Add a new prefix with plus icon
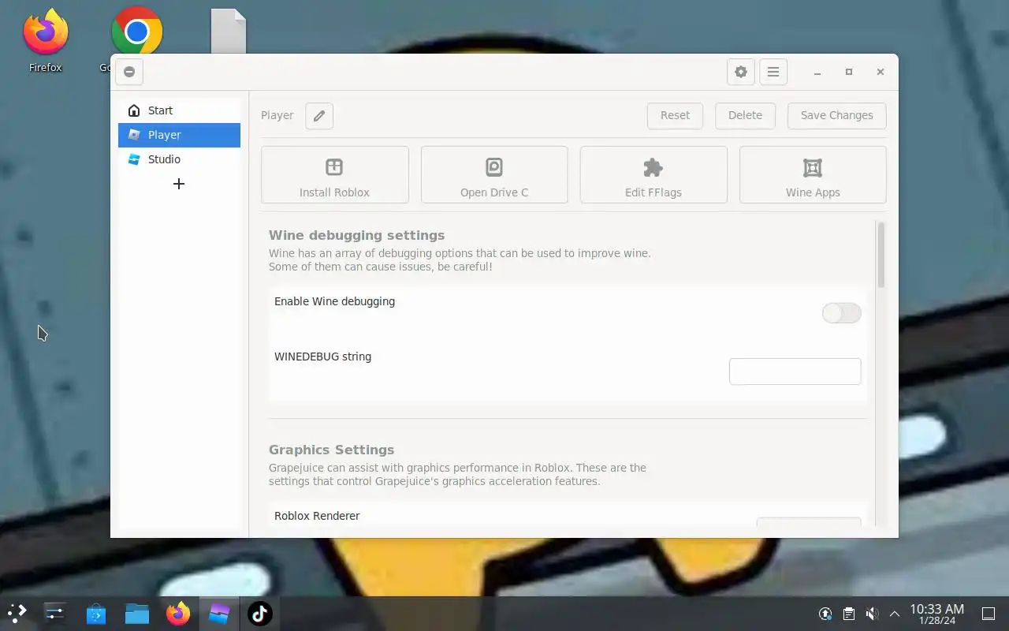Image resolution: width=1009 pixels, height=631 pixels. coord(179,184)
